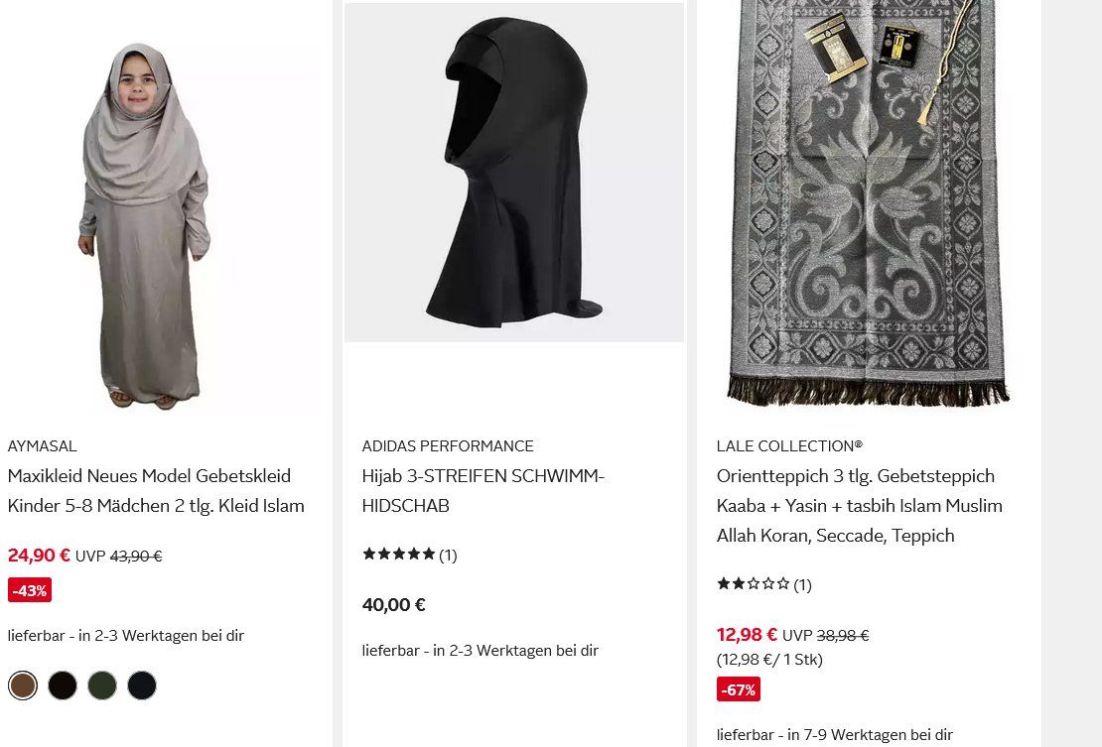Open the review count beside the hijab stars
The width and height of the screenshot is (1102, 747).
[448, 556]
